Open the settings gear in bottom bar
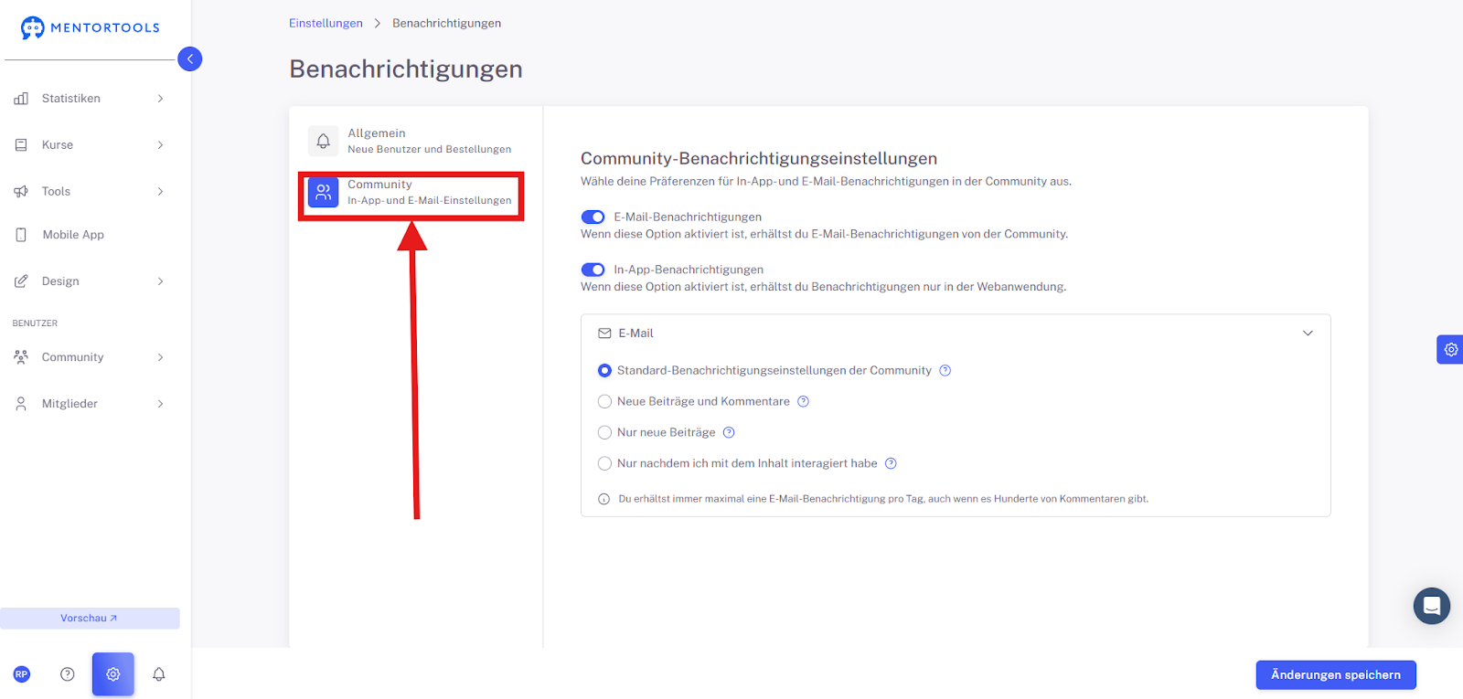1463x699 pixels. [x=113, y=674]
